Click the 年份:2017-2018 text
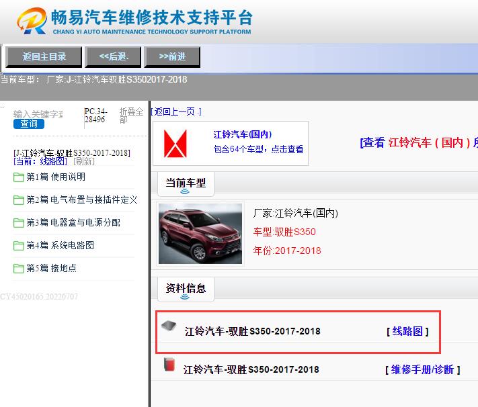This screenshot has width=478, height=407. pyautogui.click(x=287, y=251)
